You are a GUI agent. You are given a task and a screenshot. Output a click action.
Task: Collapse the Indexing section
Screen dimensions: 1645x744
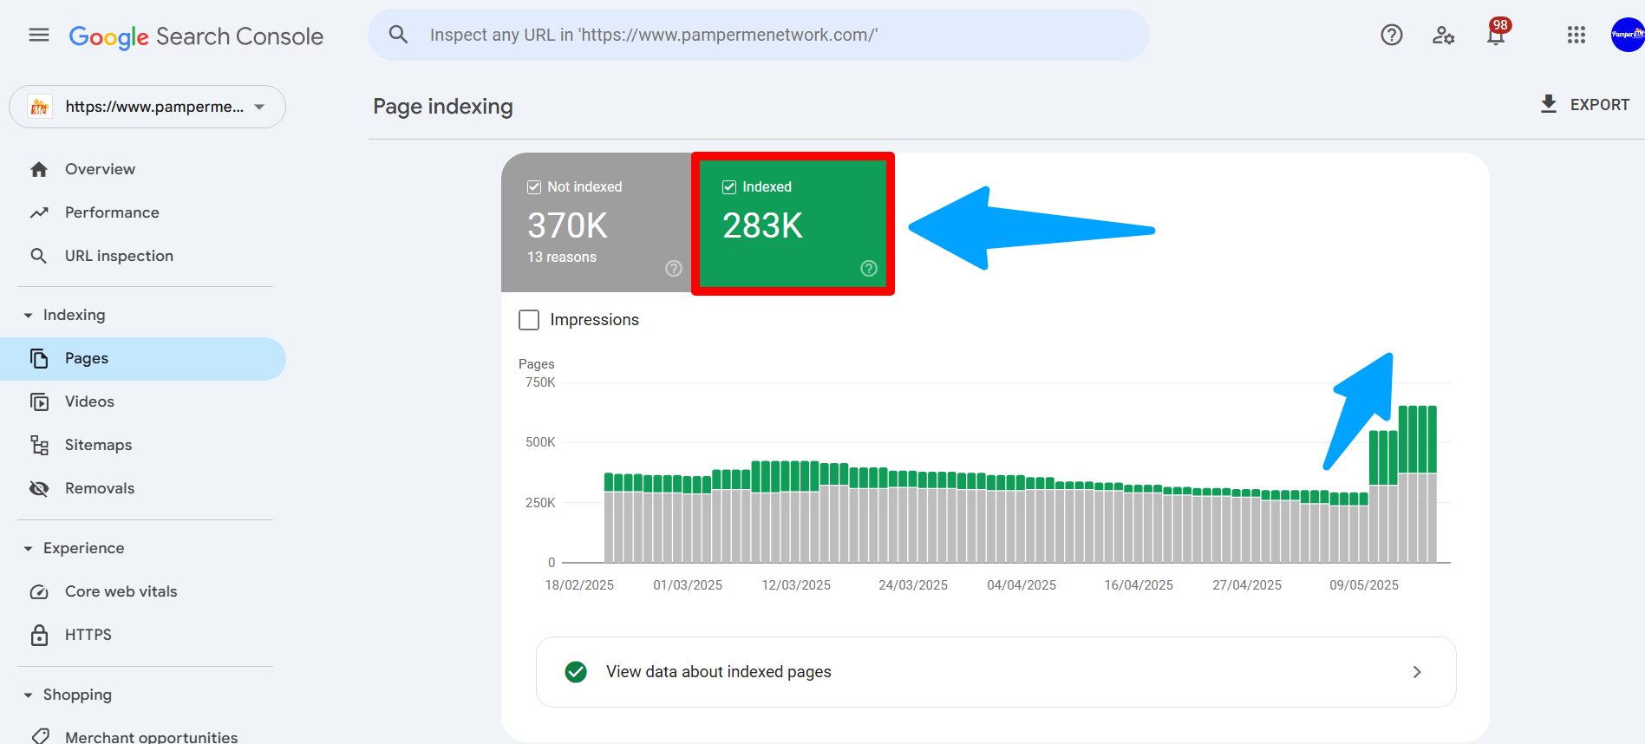pyautogui.click(x=28, y=316)
